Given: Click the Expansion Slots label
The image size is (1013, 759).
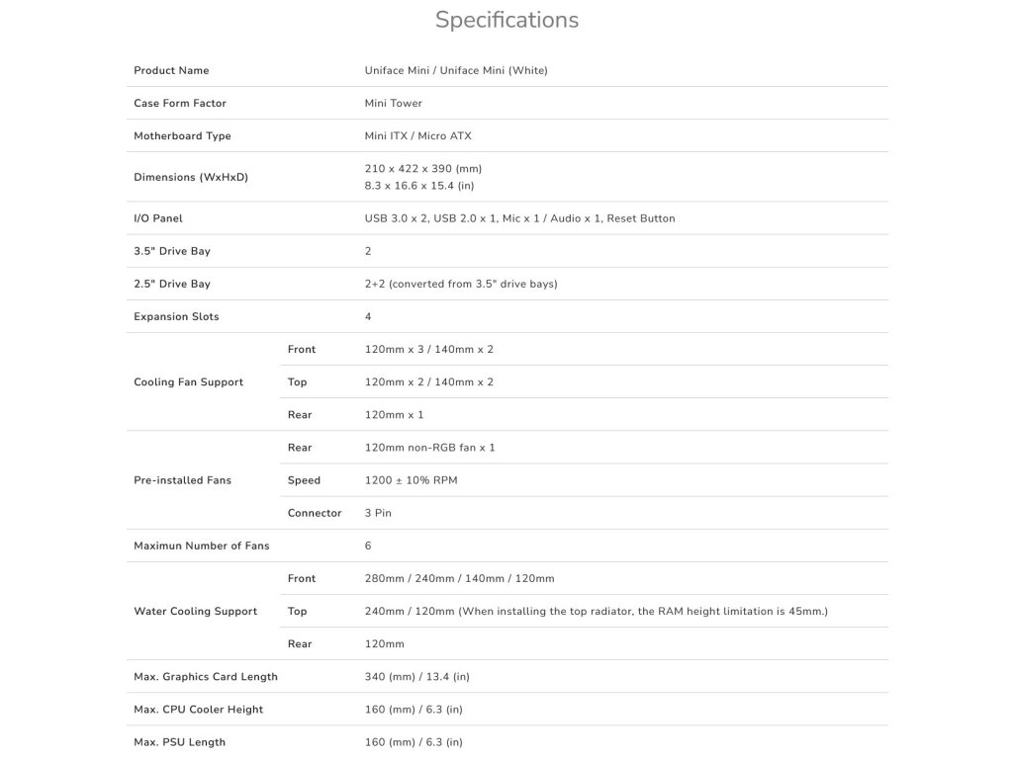Looking at the screenshot, I should (176, 316).
